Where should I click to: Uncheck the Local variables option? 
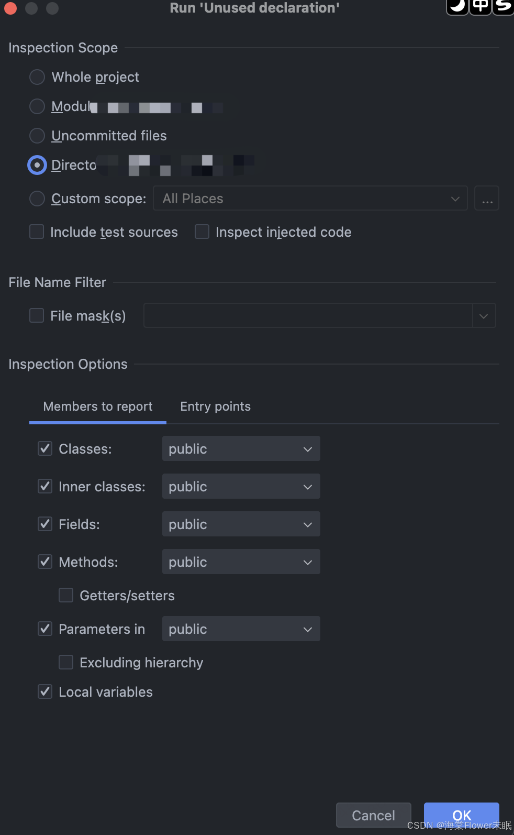(x=45, y=691)
